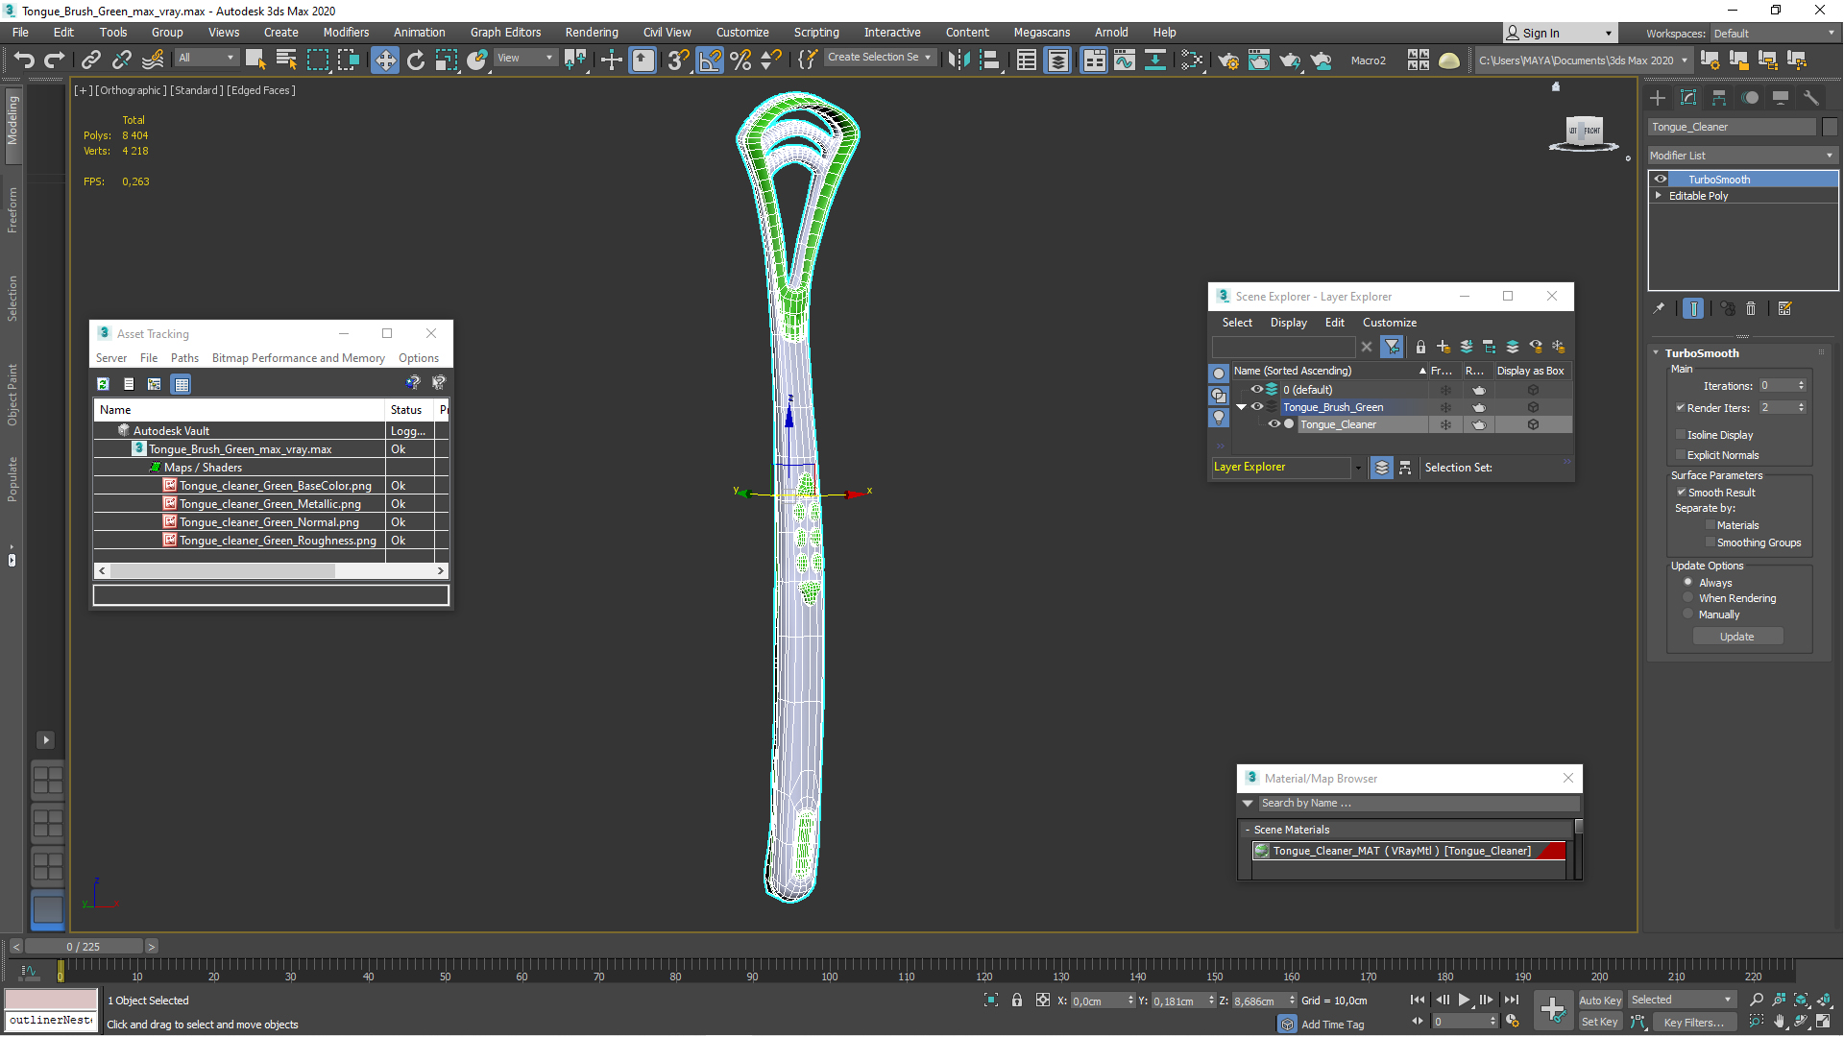Enable Explicit Normals checkbox

[x=1681, y=454]
